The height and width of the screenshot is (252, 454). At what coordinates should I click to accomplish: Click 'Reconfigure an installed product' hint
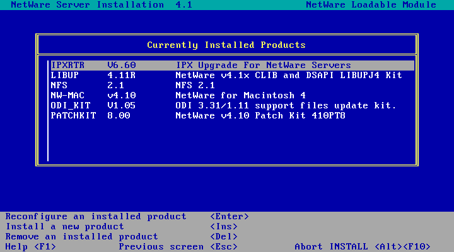[96, 217]
